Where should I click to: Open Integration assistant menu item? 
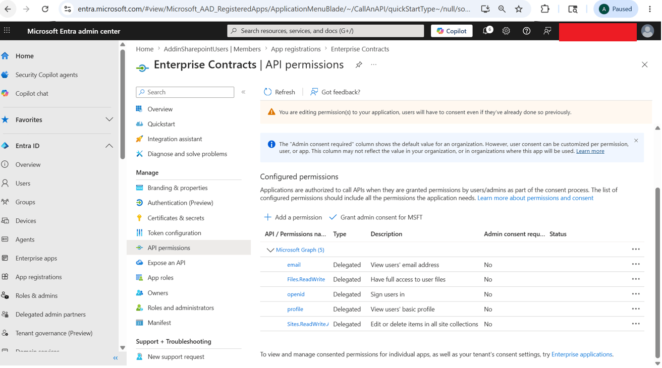point(175,139)
